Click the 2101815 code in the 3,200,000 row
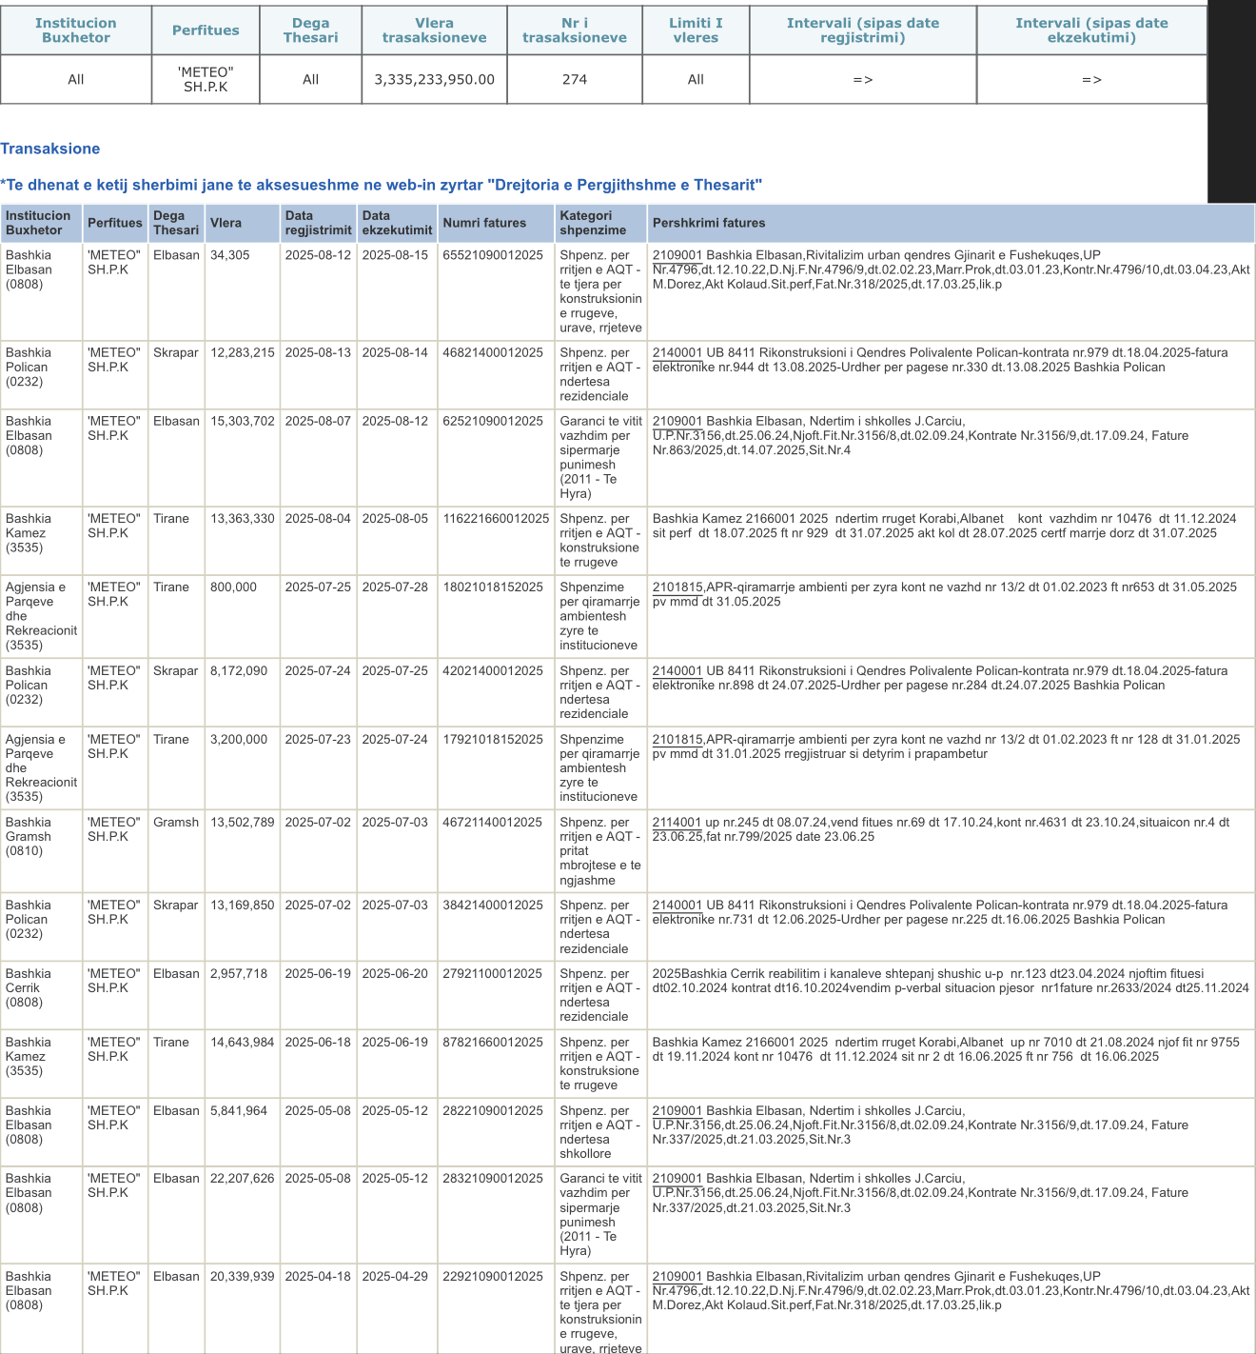Viewport: 1256px width, 1354px height. click(677, 740)
